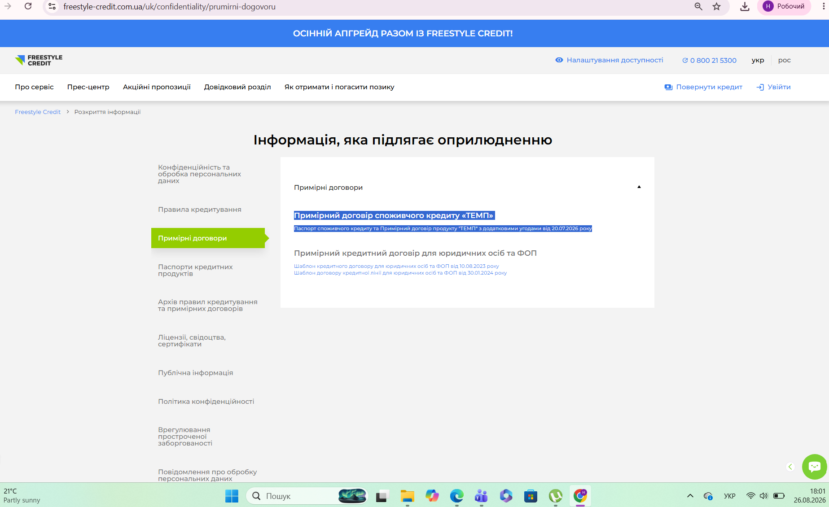The height and width of the screenshot is (507, 829).
Task: Select Примірні договори green sidebar tab
Action: [208, 238]
